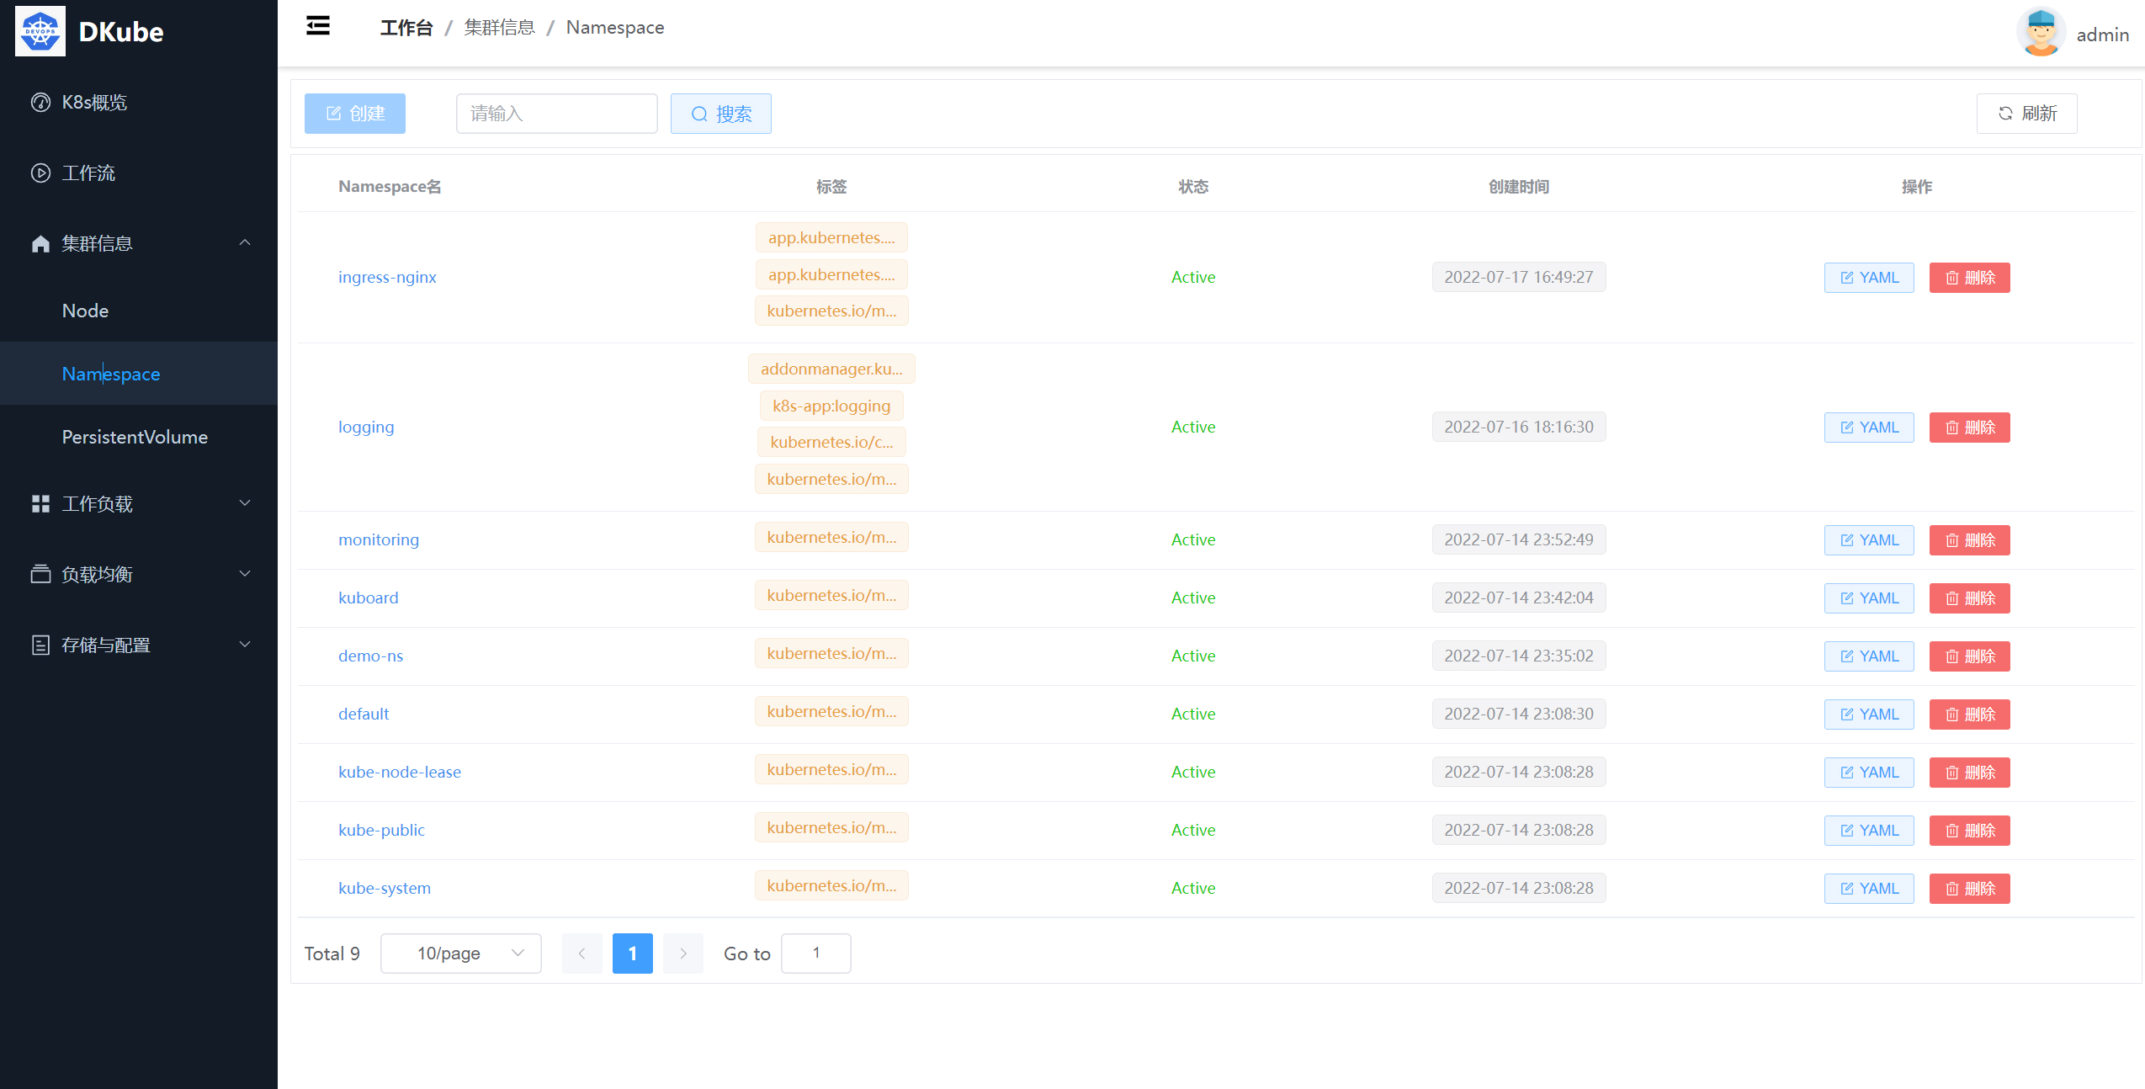View YAML for demo-ns namespace
The image size is (2145, 1089).
click(x=1869, y=656)
